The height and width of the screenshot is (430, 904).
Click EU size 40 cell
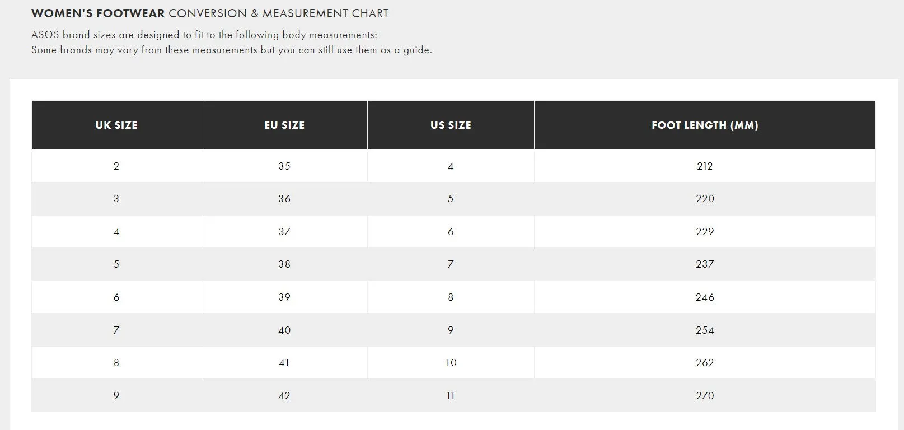(284, 330)
